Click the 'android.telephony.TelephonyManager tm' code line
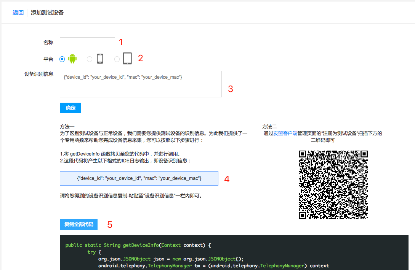 213,266
